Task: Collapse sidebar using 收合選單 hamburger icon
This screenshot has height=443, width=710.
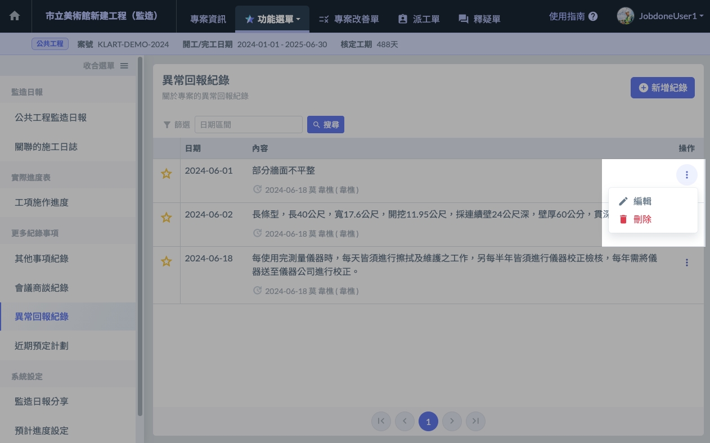Action: 124,66
